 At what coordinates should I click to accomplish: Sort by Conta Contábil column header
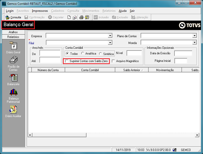90,70
